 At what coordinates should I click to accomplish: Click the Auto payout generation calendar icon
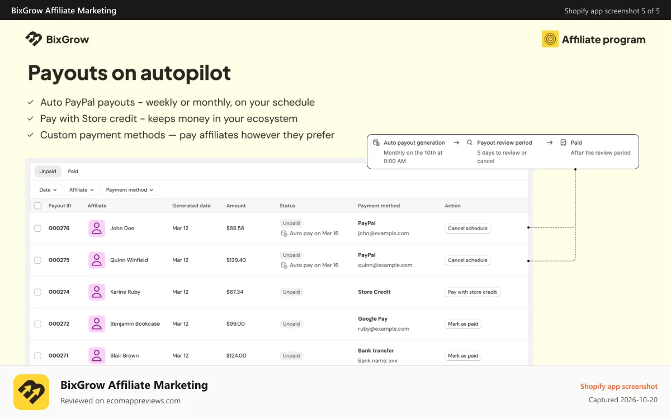click(x=376, y=142)
